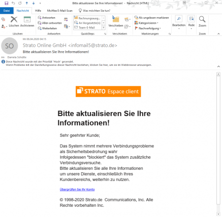Click the sender name Strato Online GmbH
The height and width of the screenshot is (217, 222).
point(45,45)
